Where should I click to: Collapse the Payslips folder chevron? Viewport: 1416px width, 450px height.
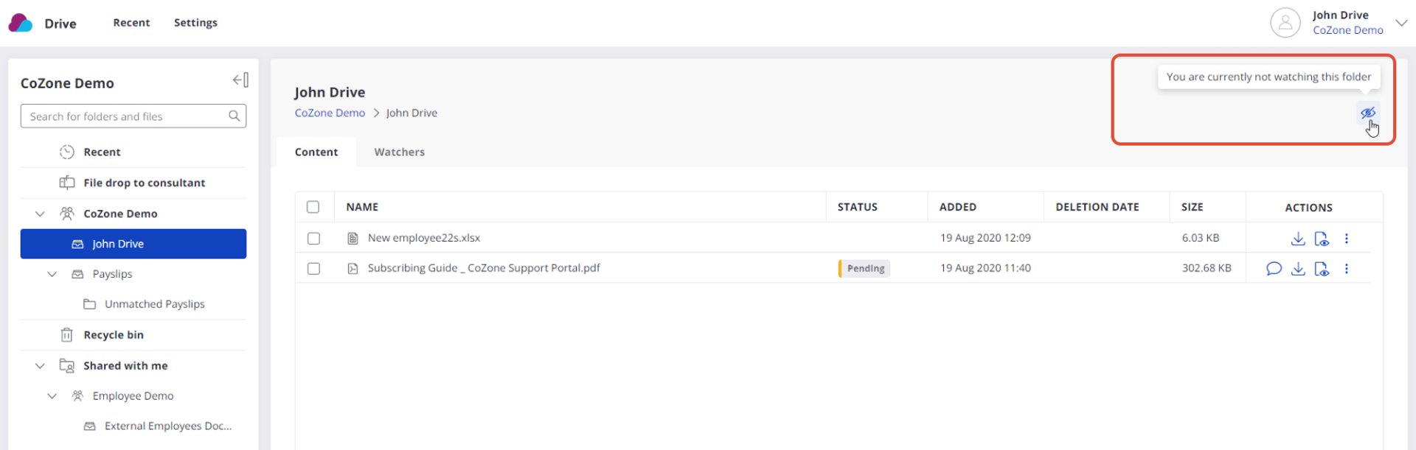coord(52,274)
